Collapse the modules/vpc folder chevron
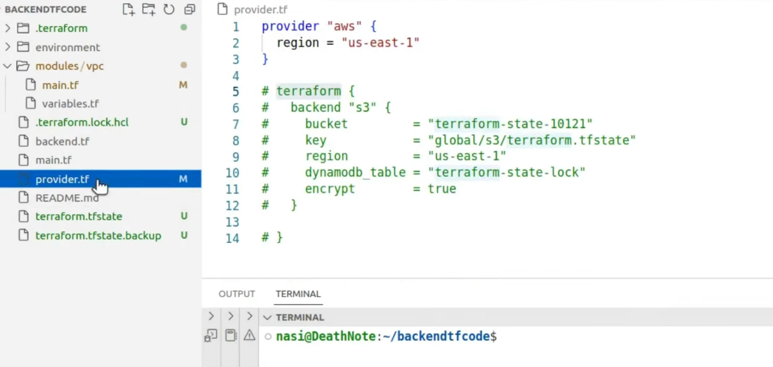773x367 pixels. [x=8, y=66]
